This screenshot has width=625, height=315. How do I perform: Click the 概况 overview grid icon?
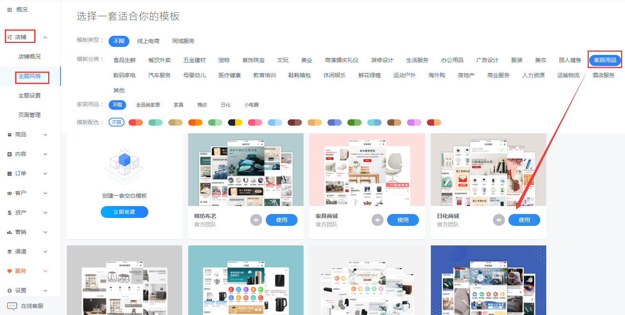click(10, 10)
